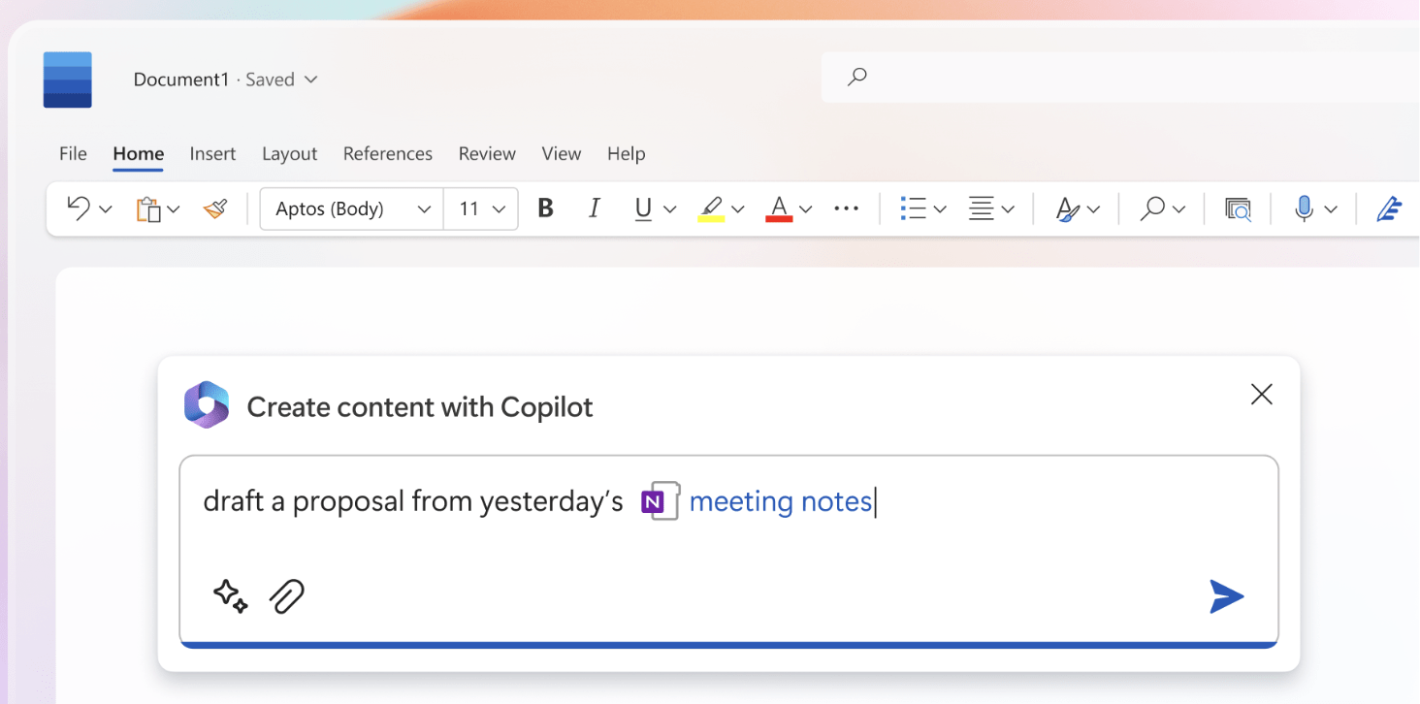Click the meeting notes link
The image size is (1420, 704).
(x=781, y=501)
